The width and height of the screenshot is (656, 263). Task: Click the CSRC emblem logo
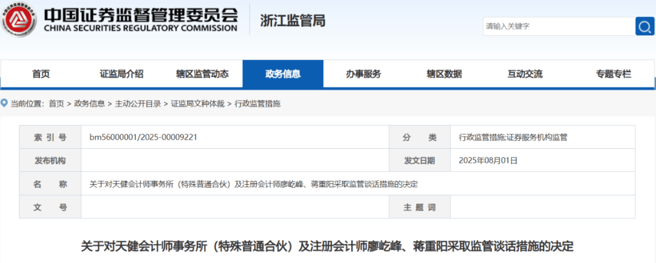[18, 19]
